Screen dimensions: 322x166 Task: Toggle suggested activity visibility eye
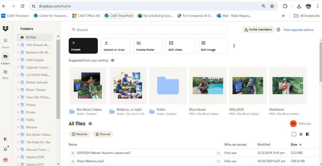pyautogui.click(x=112, y=60)
